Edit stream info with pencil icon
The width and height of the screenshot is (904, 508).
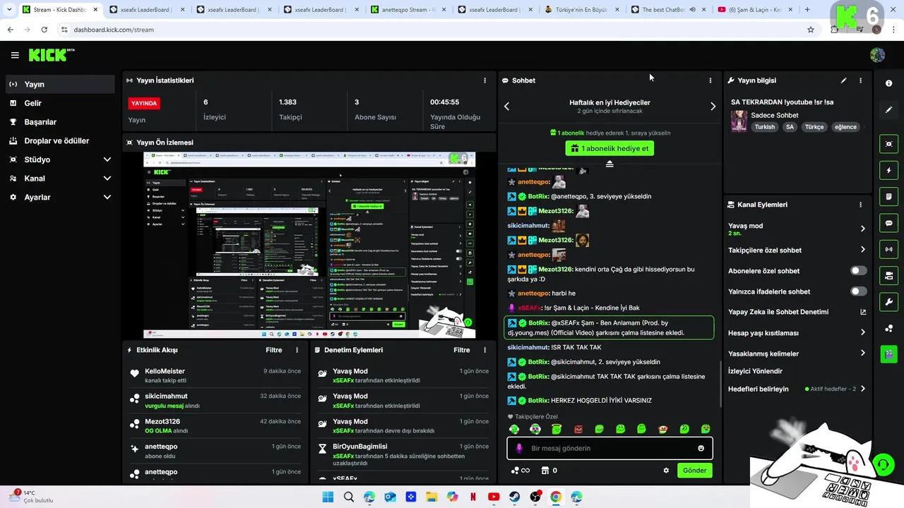click(843, 80)
